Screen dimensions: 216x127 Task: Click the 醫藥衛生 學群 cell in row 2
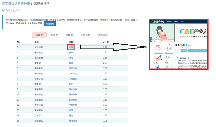(x=39, y=53)
